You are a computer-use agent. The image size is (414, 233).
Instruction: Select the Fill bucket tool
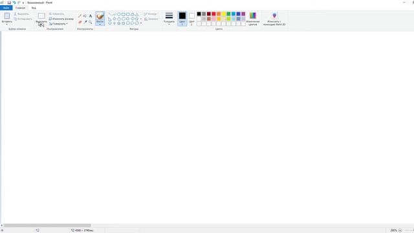(x=85, y=16)
